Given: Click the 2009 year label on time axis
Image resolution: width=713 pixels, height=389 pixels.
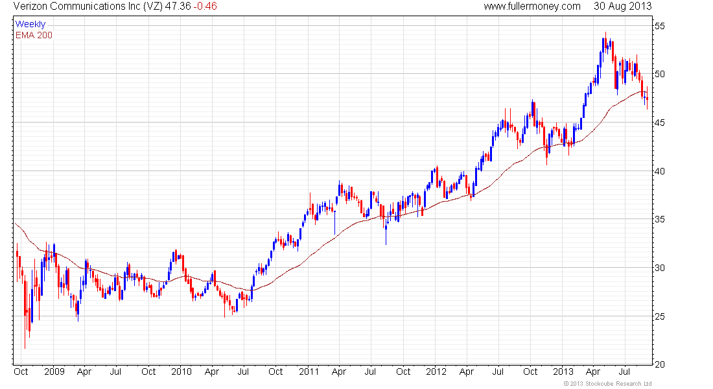Looking at the screenshot, I should 54,371.
